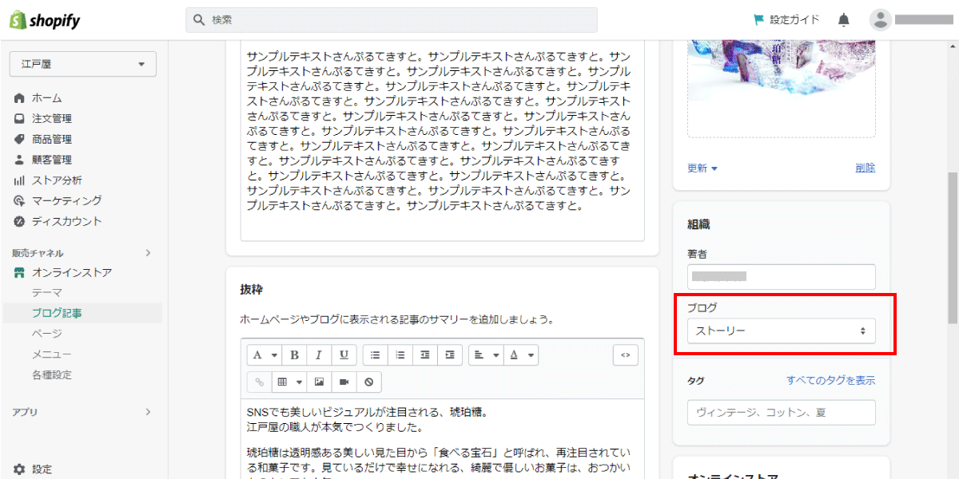This screenshot has height=479, width=959.
Task: Open メニュー under オンラインストア
Action: coord(52,354)
